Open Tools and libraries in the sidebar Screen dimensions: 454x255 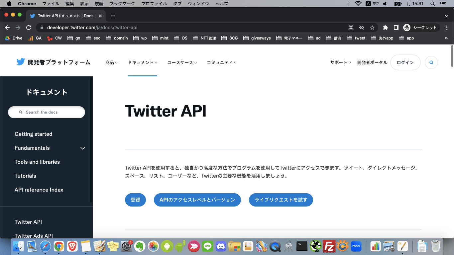click(37, 162)
